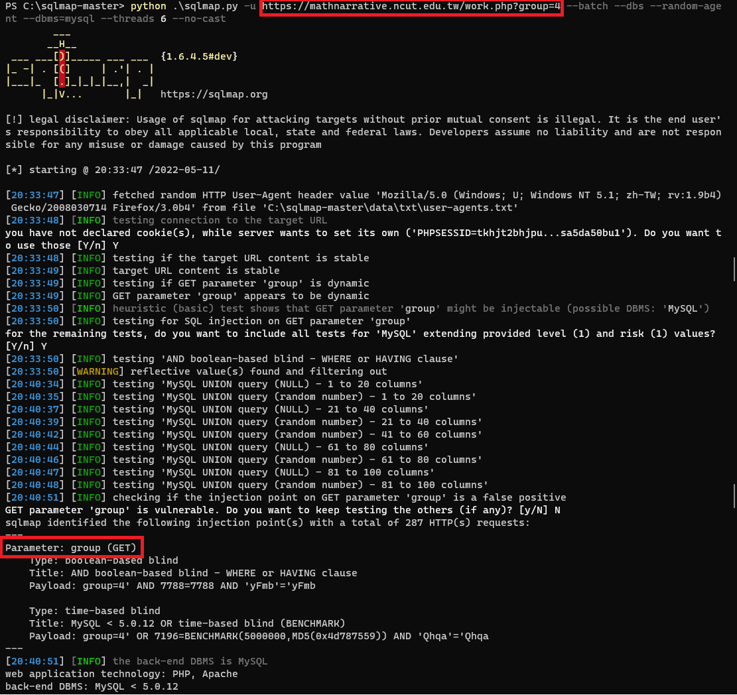Click UNION query (random number) 81 to 100 columns line
Image resolution: width=737 pixels, height=695 pixels.
coord(247,485)
